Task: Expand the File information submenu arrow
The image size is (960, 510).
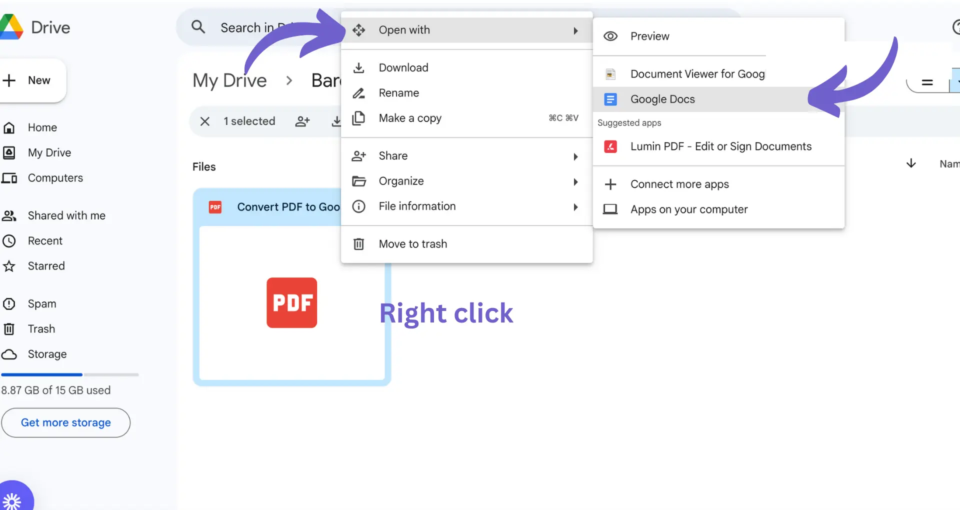Action: pyautogui.click(x=576, y=206)
